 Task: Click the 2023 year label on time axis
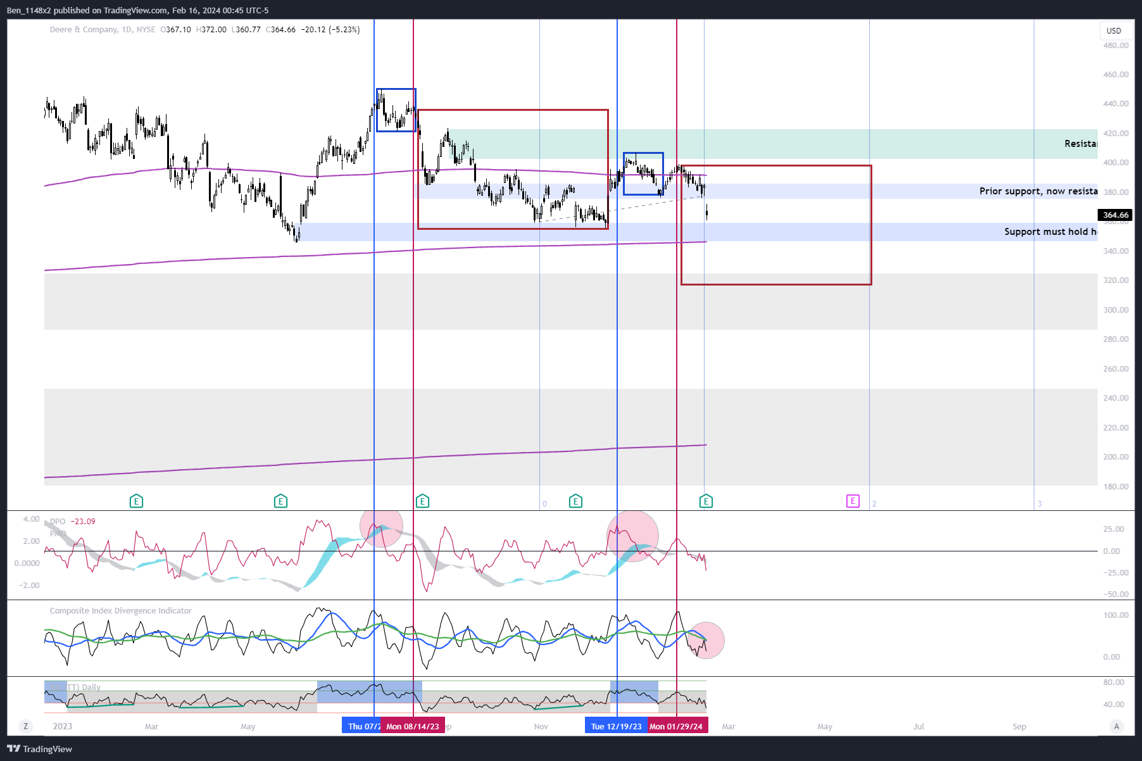point(63,727)
